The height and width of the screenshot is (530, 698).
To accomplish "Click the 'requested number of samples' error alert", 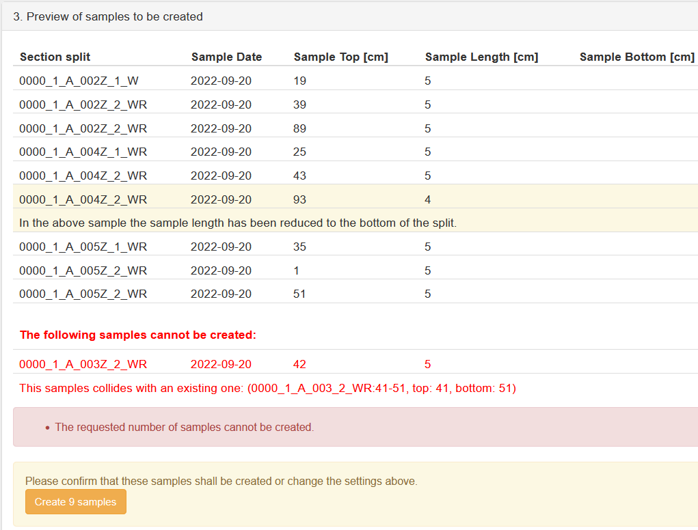I will (x=184, y=427).
